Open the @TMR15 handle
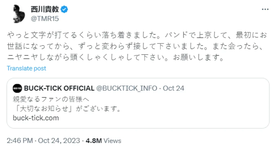 45,19
